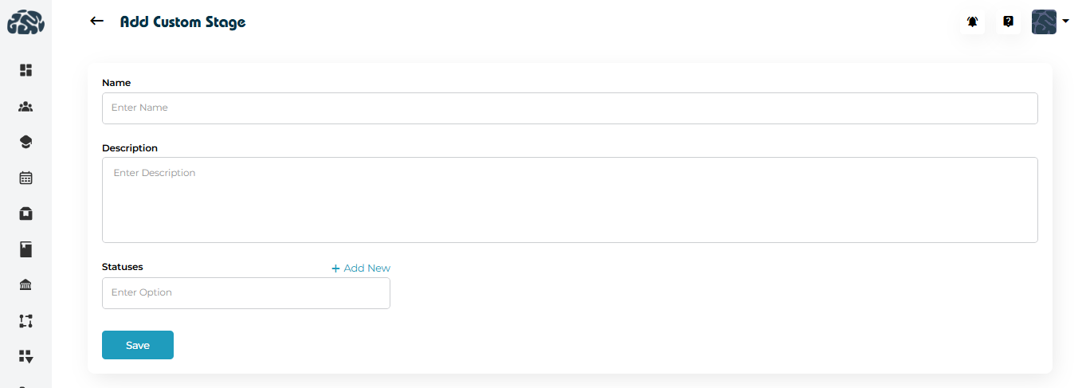Go back using the left arrow
Viewport: 1086px width, 388px height.
click(97, 22)
